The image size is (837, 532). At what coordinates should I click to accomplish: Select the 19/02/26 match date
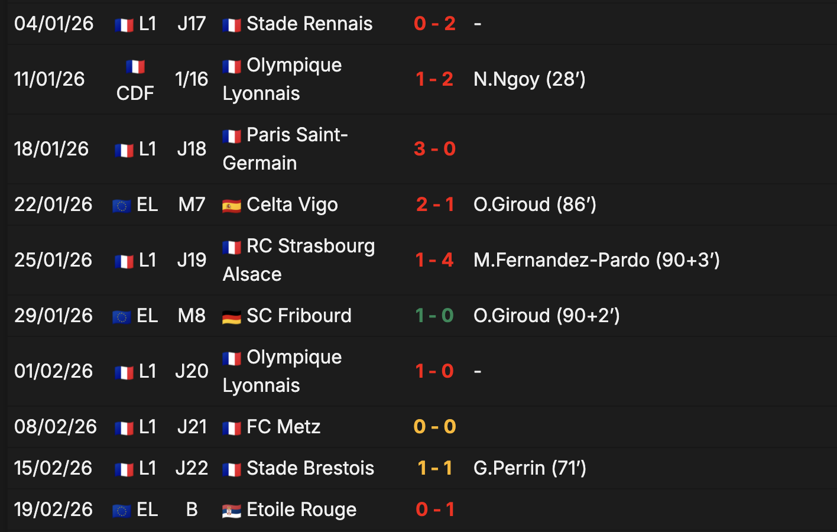[53, 510]
